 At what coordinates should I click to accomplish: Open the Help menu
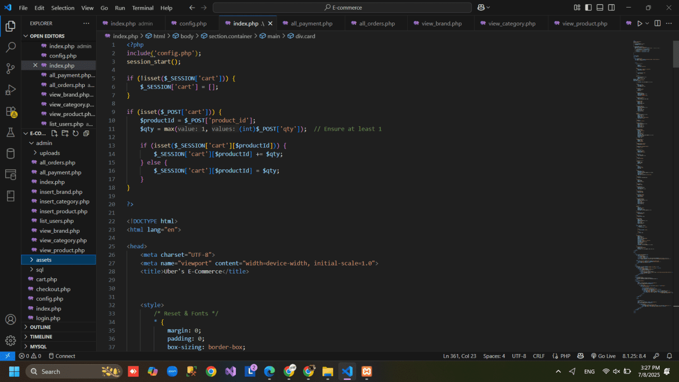[167, 8]
